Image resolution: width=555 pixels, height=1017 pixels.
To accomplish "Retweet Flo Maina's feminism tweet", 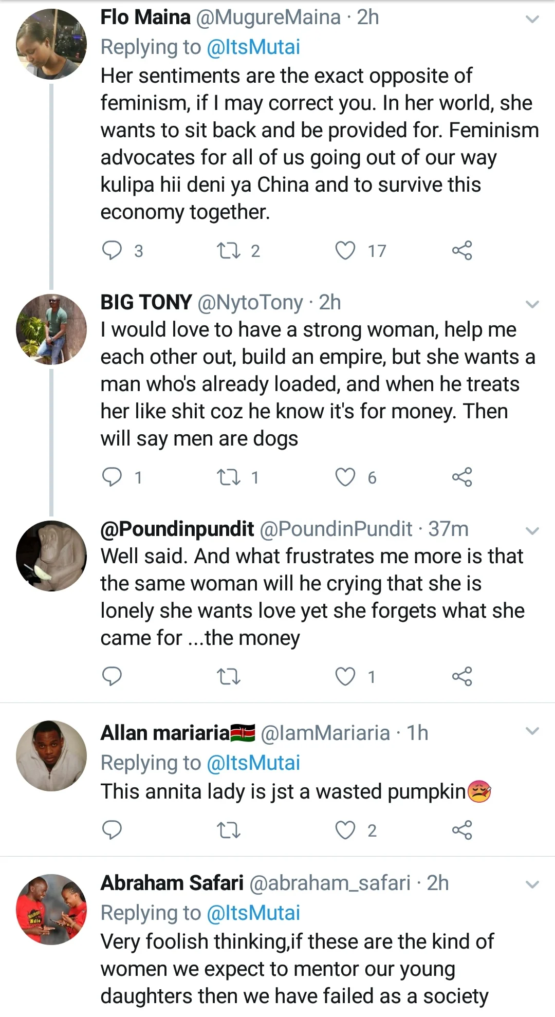I will point(229,250).
